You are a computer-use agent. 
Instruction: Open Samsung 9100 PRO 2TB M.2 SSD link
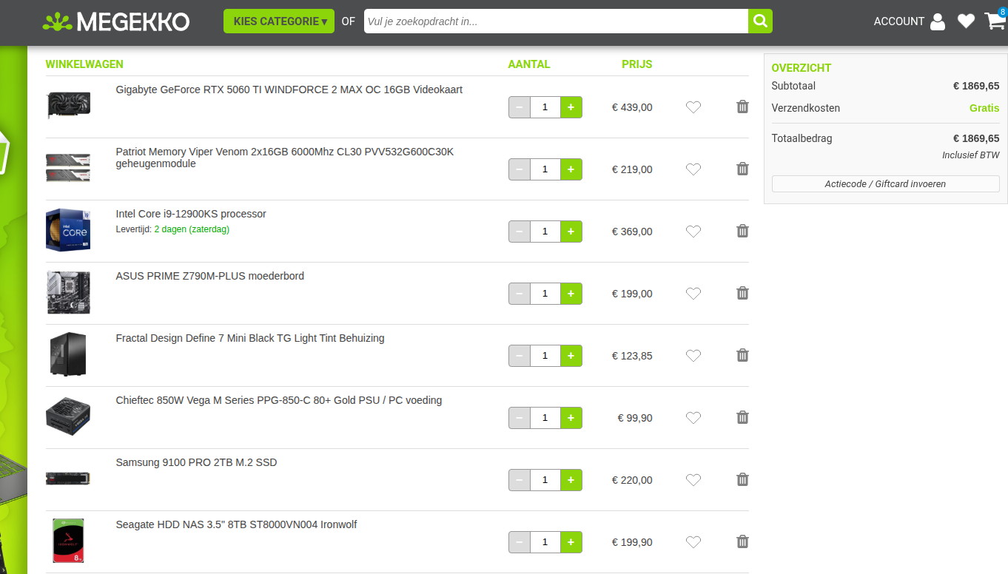(196, 462)
